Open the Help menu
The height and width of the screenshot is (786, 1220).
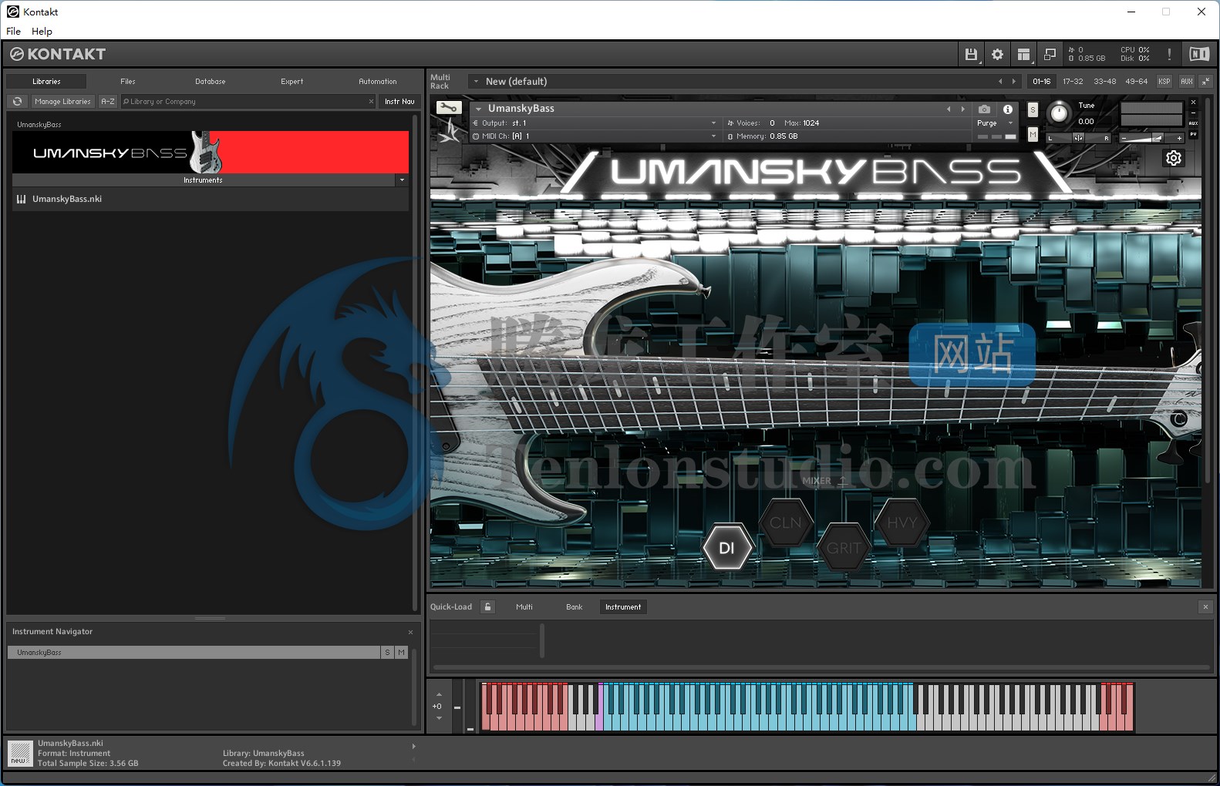point(42,31)
